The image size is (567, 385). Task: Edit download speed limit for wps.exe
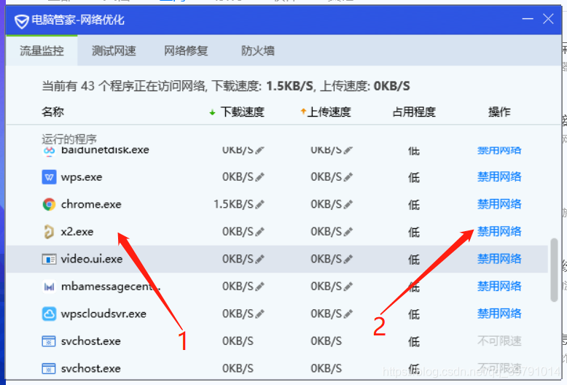[260, 177]
